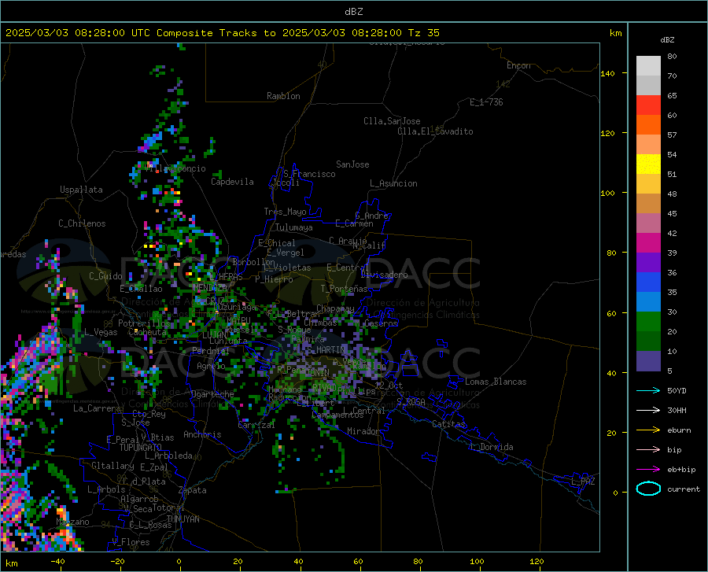Select the dark purple 5-10 dBZ swatch

click(648, 361)
